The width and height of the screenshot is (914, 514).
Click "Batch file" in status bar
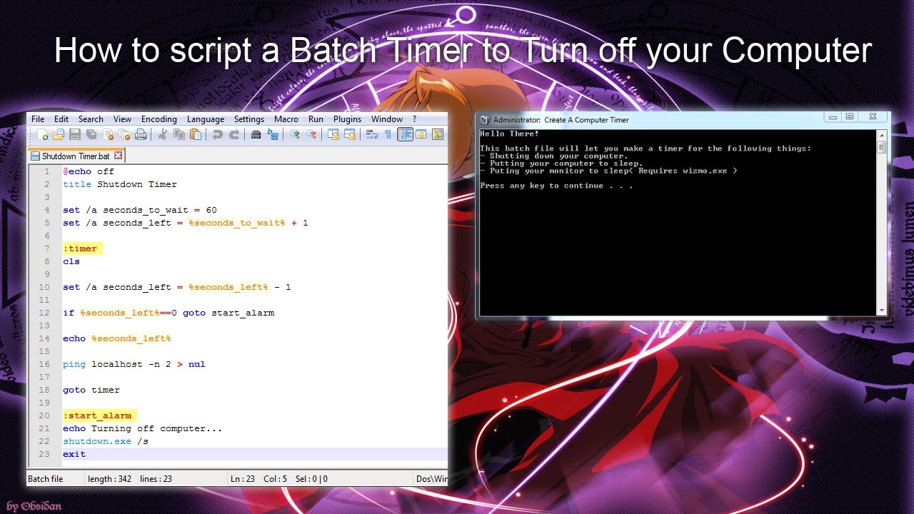(46, 479)
